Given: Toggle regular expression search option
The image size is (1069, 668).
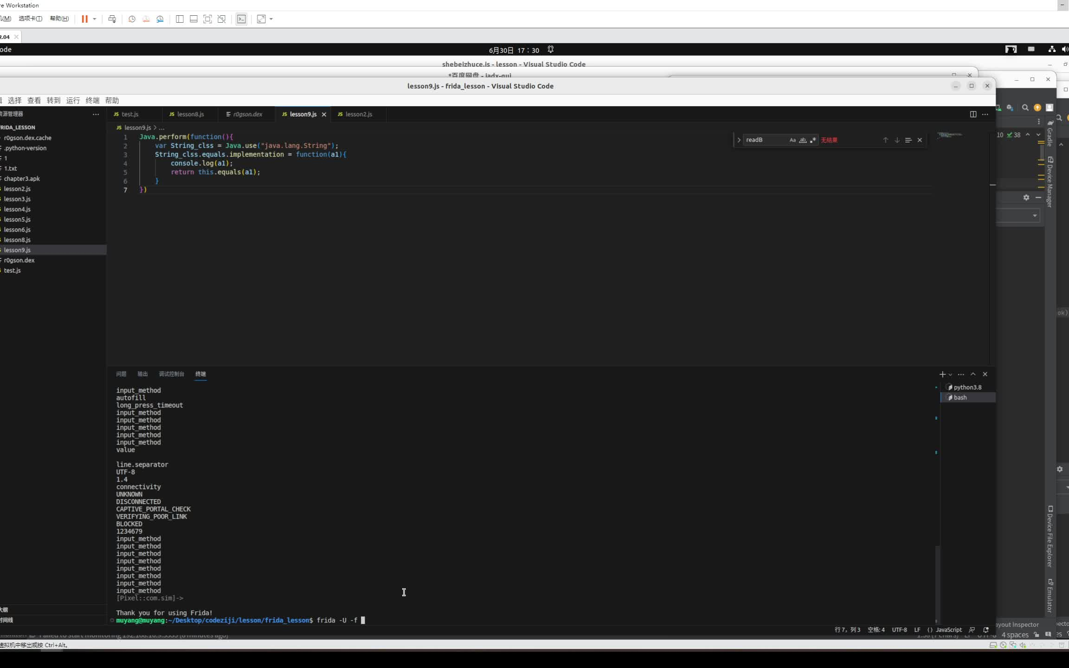Looking at the screenshot, I should [813, 140].
